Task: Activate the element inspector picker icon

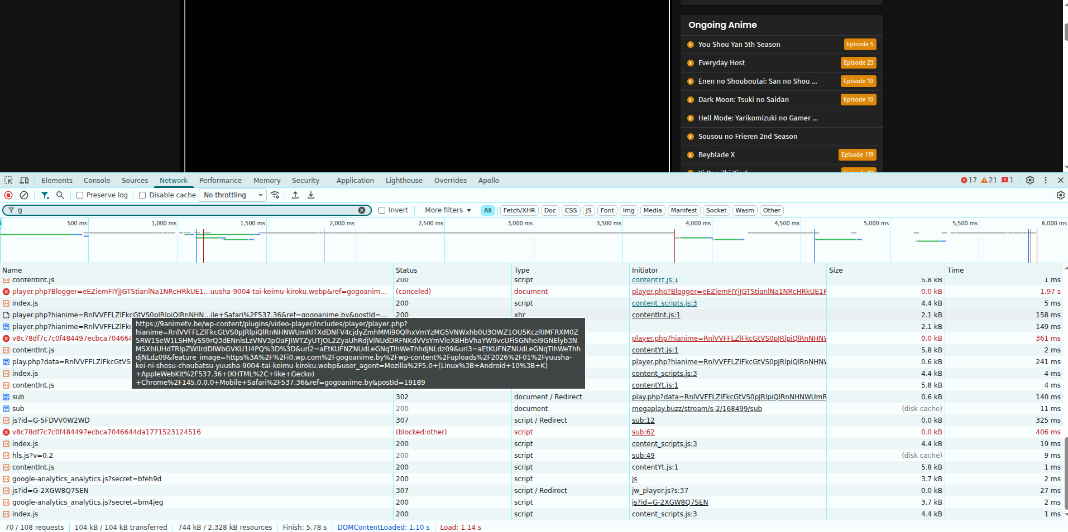Action: pos(8,180)
